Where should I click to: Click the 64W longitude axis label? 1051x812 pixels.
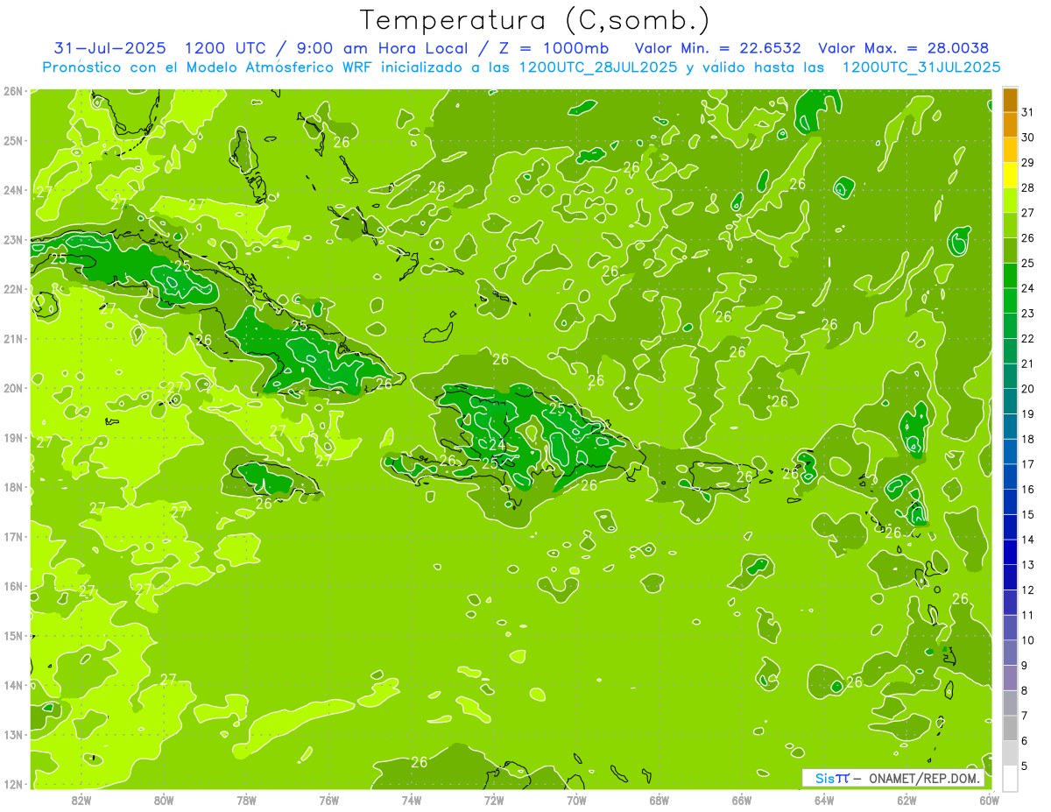click(x=824, y=800)
